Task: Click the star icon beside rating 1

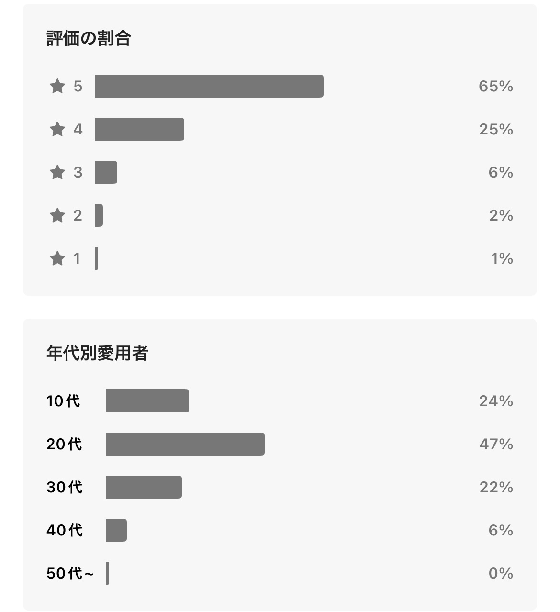Action: pyautogui.click(x=57, y=258)
